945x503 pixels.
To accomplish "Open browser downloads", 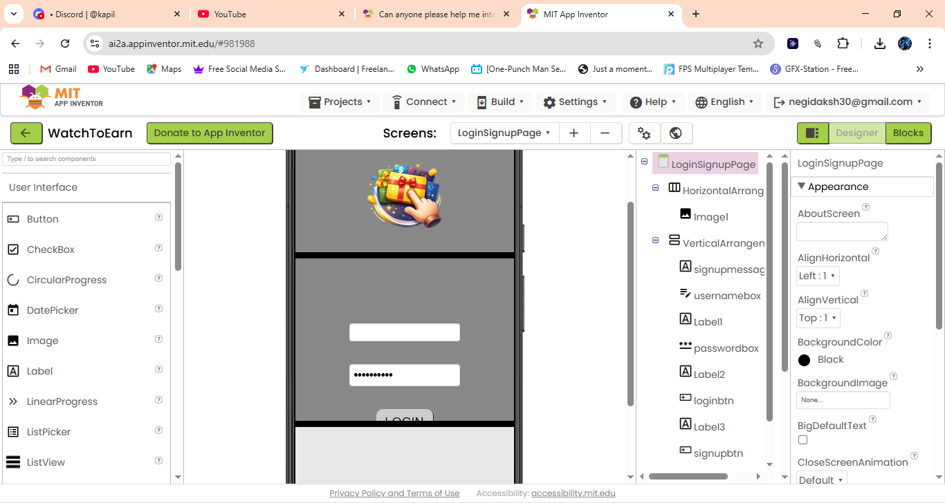I will [880, 44].
